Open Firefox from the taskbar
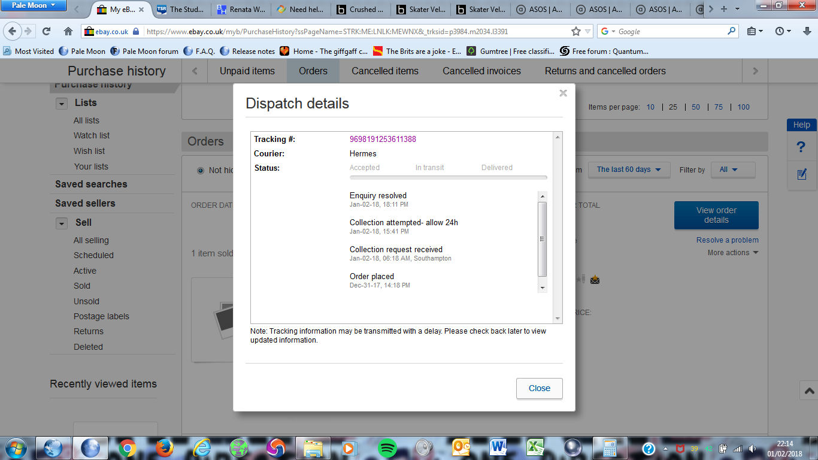The image size is (818, 460). [x=163, y=447]
